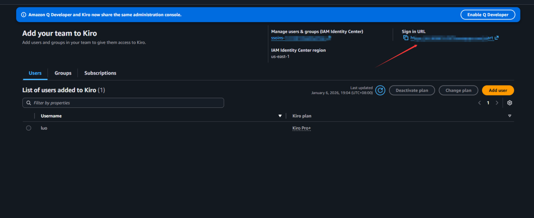Focus the Filter by properties search field
Screen dimensions: 534x218
(123, 103)
